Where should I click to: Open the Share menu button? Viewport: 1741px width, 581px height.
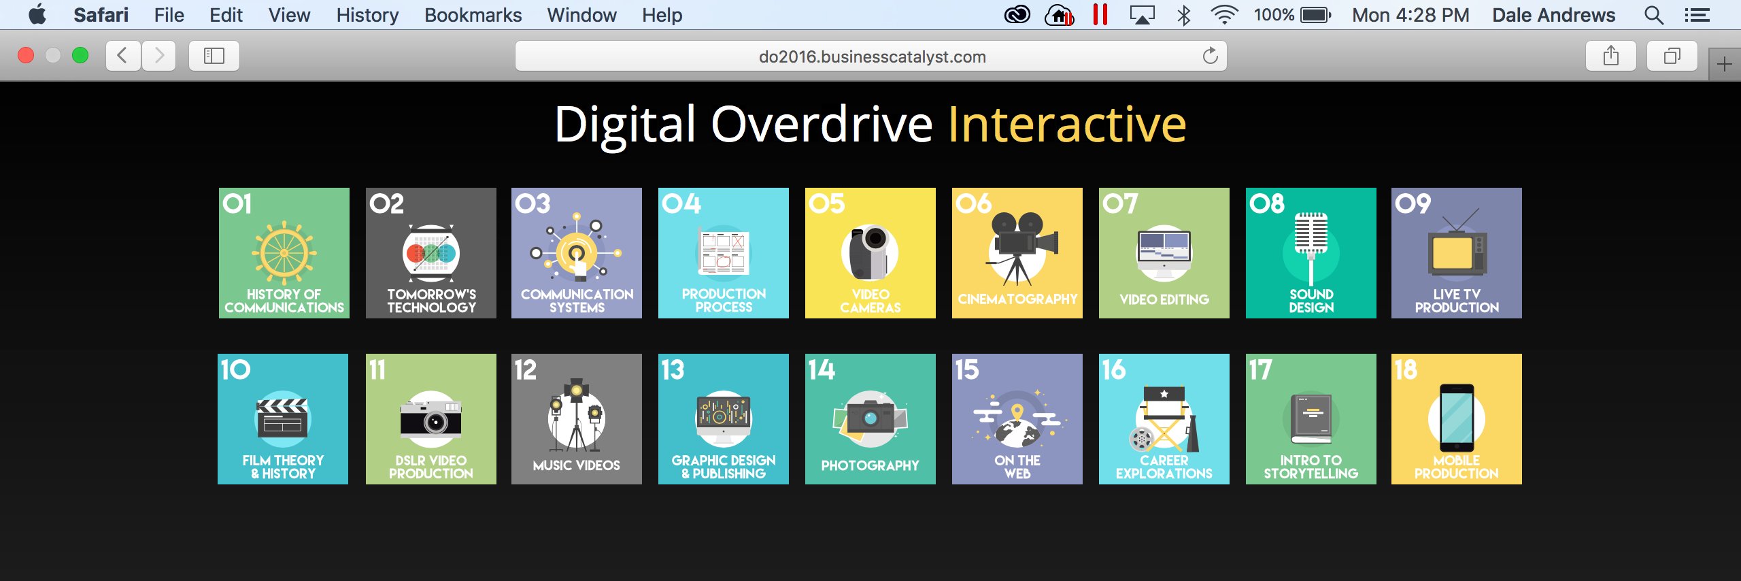[1611, 56]
